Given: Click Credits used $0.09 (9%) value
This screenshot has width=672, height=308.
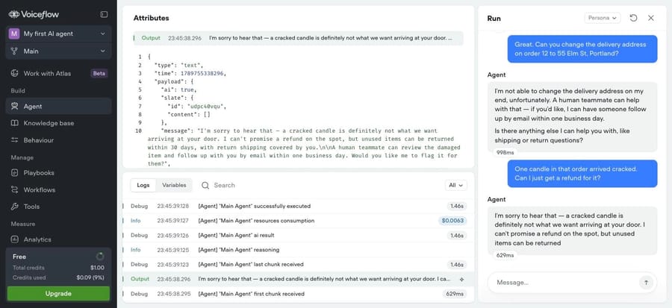Looking at the screenshot, I should click(x=90, y=277).
